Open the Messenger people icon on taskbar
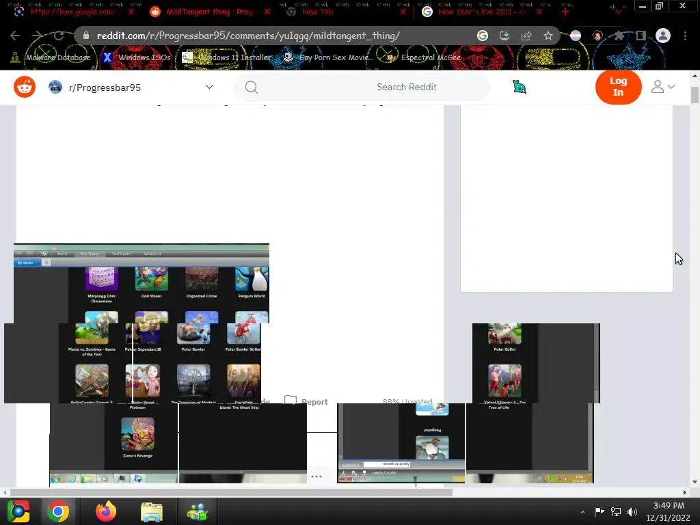The height and width of the screenshot is (525, 700). [x=198, y=512]
